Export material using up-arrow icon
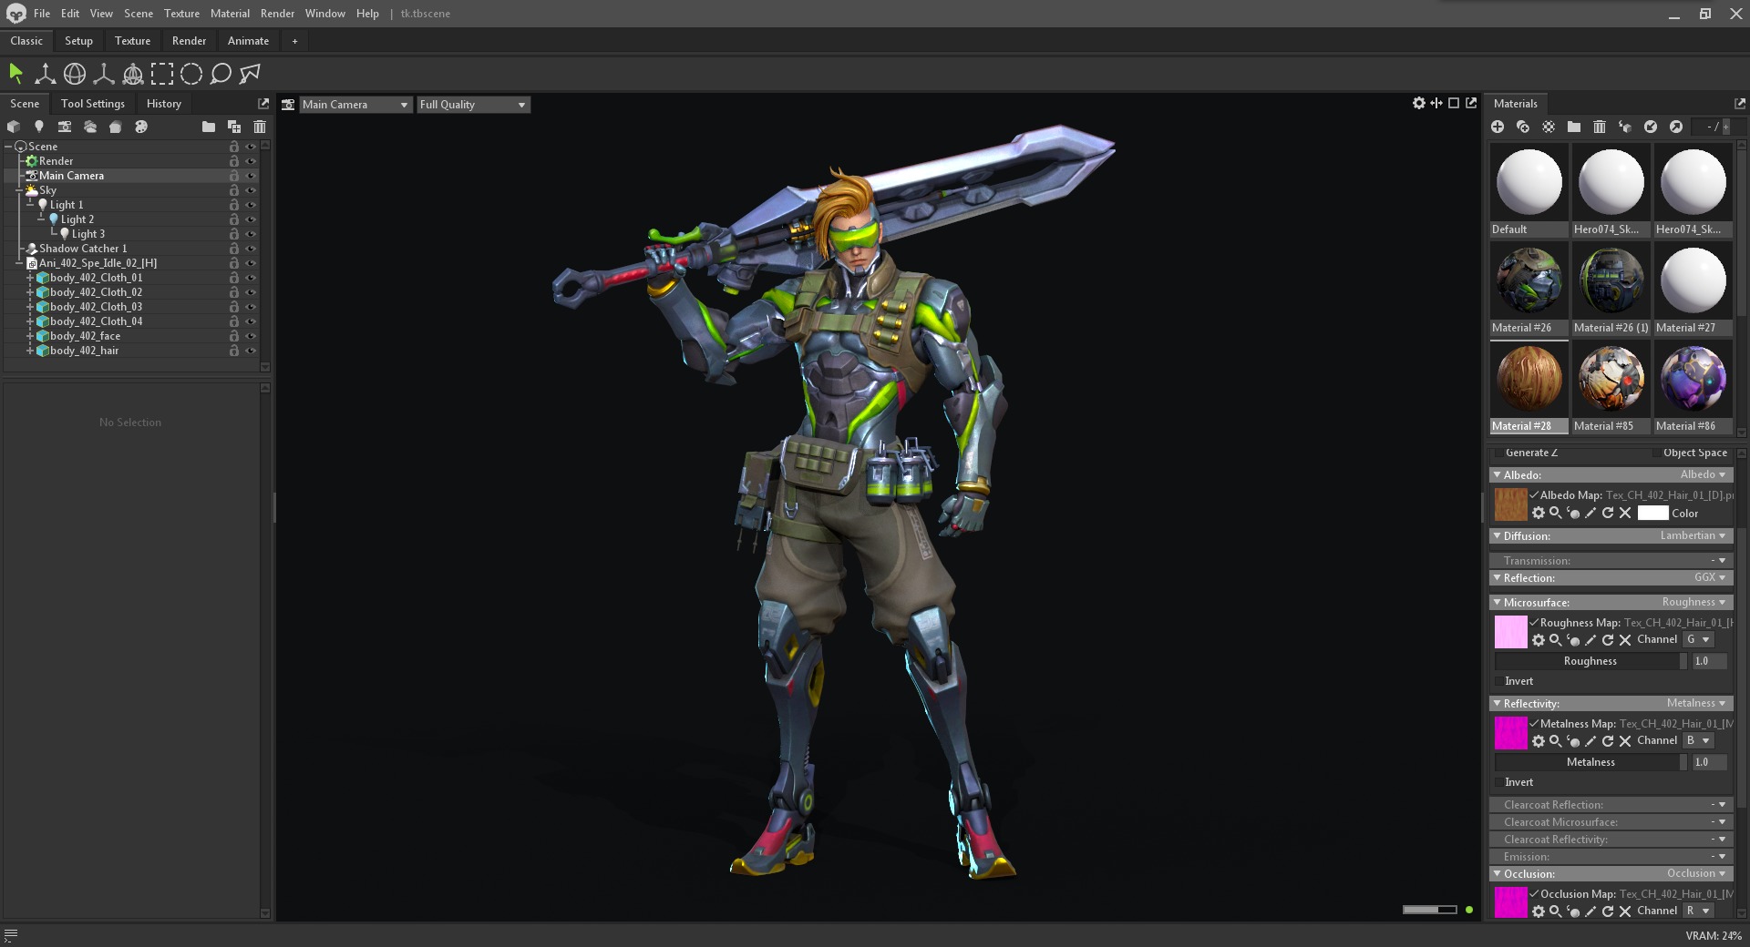1750x947 pixels. point(1676,127)
